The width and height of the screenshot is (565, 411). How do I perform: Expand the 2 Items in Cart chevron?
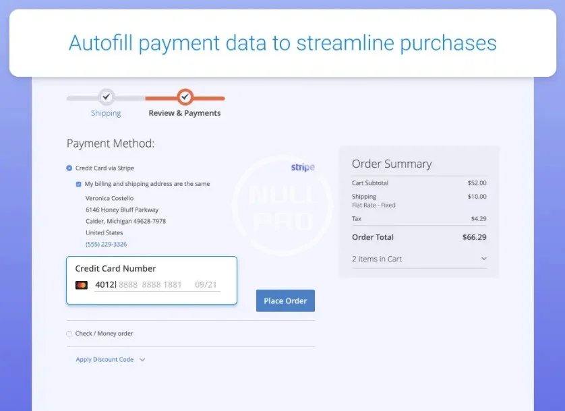tap(483, 259)
